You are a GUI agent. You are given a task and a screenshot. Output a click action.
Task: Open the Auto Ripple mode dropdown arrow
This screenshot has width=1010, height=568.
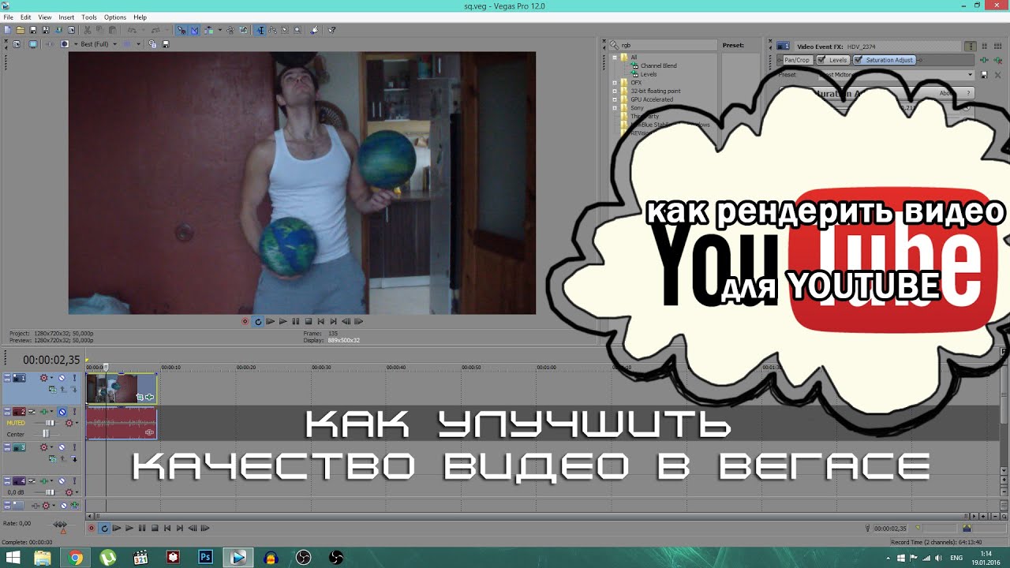click(x=220, y=30)
